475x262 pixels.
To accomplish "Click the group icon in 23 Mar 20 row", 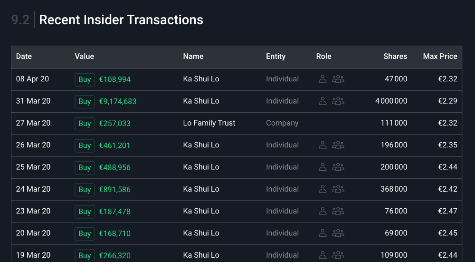I will 338,211.
